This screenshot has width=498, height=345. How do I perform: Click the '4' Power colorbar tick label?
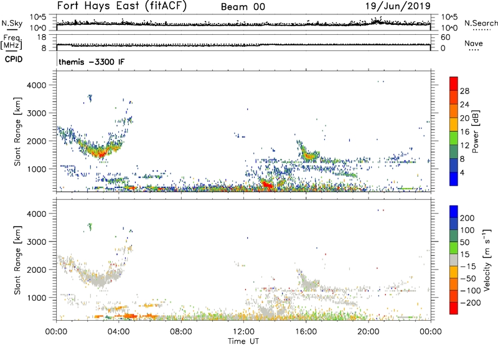point(462,172)
